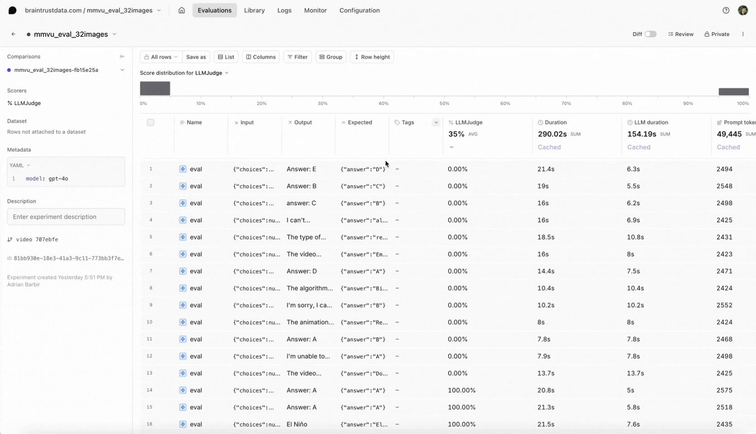
Task: Click the back arrow beside experiment name
Action: pyautogui.click(x=14, y=34)
